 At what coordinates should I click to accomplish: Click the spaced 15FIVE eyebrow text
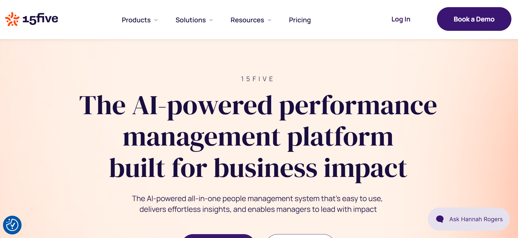click(x=257, y=79)
